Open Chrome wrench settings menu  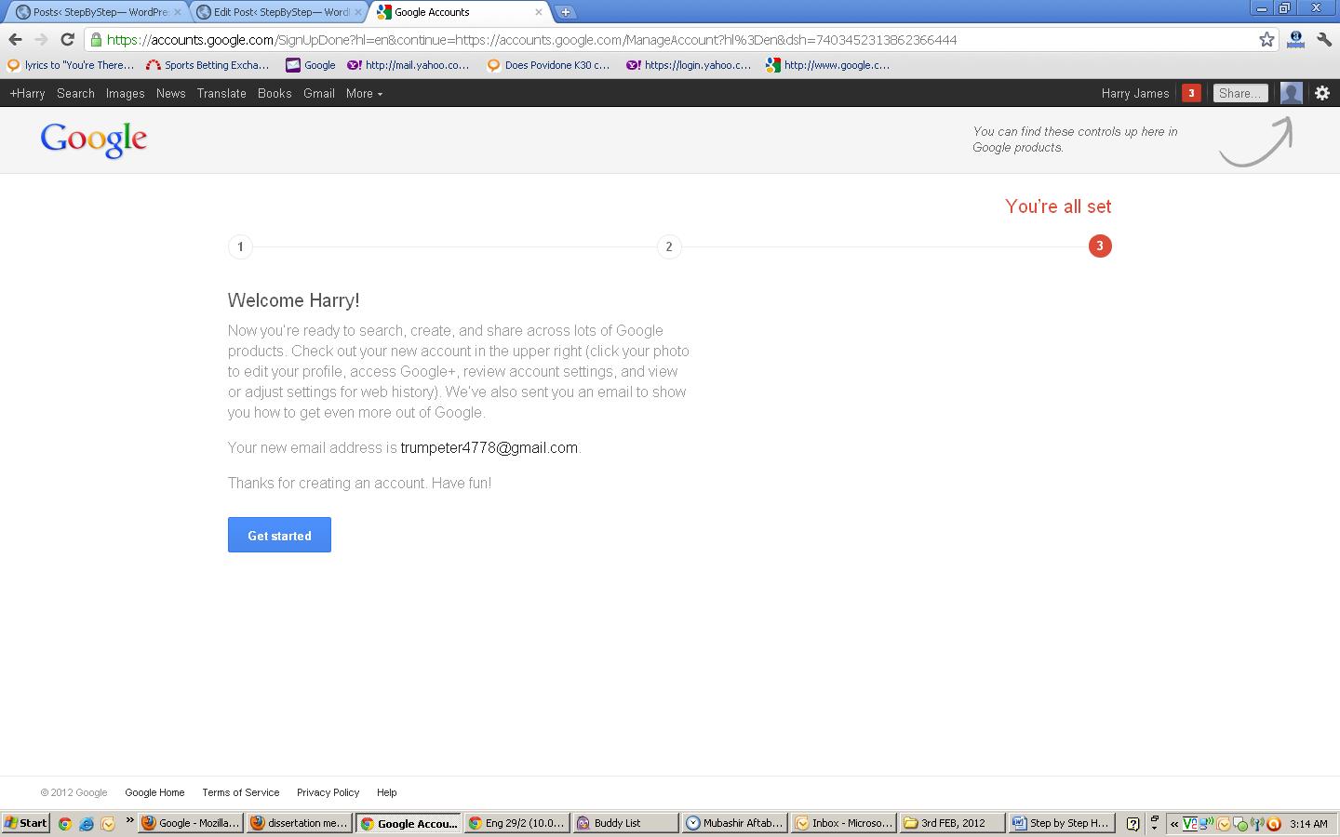tap(1323, 39)
